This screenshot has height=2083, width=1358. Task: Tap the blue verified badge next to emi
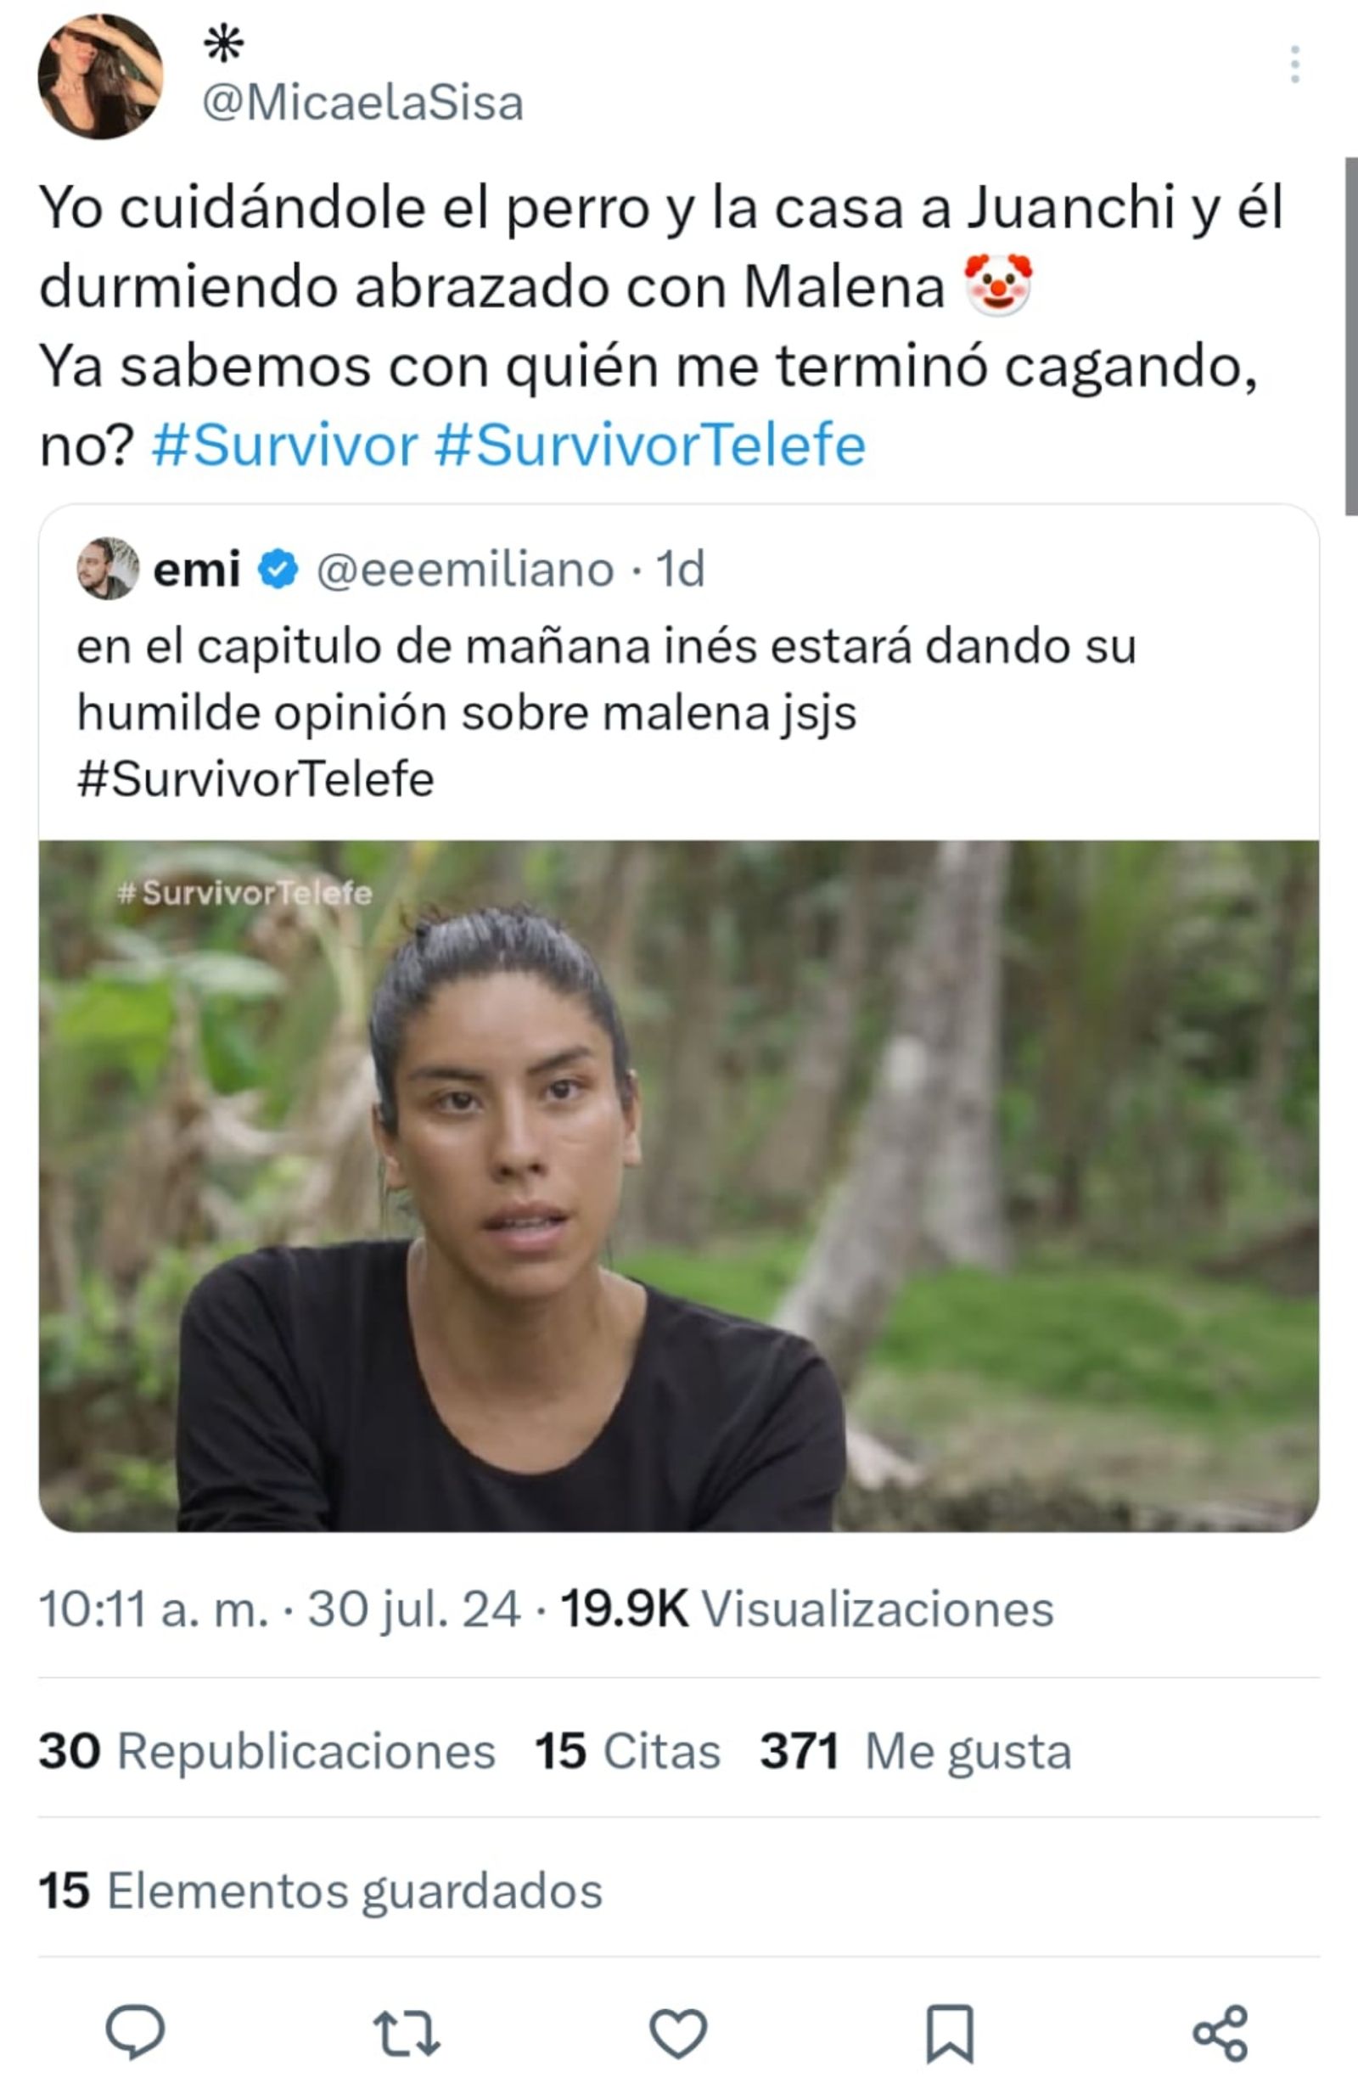tap(278, 569)
